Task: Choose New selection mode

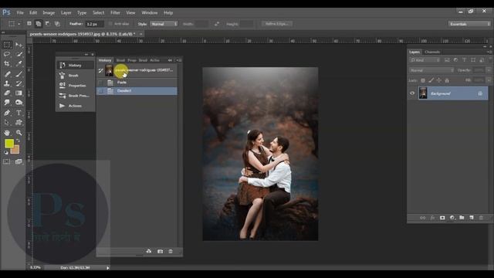Action: [x=29, y=24]
